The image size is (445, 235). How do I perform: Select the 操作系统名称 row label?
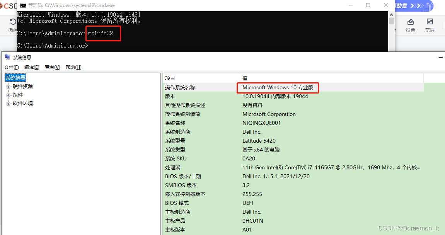click(180, 87)
